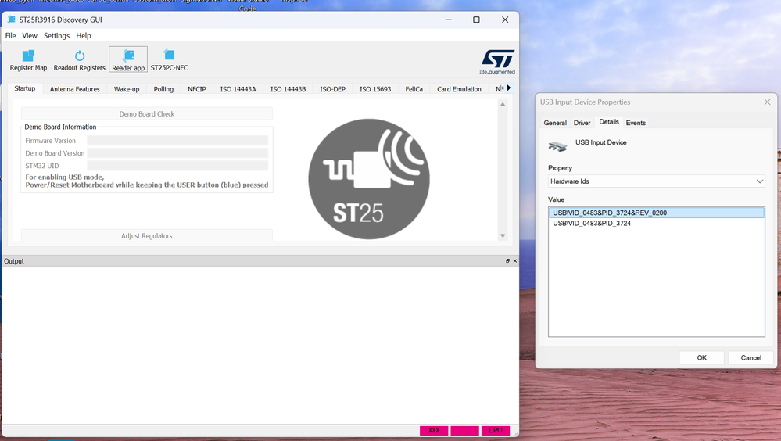Click the ST life.augmented logo

pos(497,61)
